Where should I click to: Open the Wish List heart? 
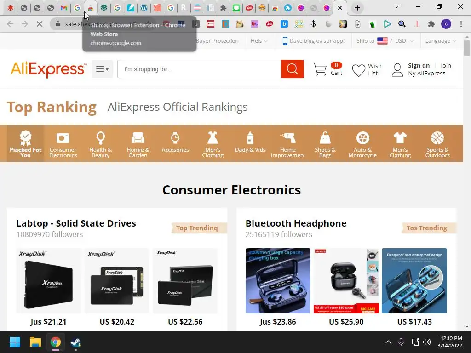coord(367,70)
